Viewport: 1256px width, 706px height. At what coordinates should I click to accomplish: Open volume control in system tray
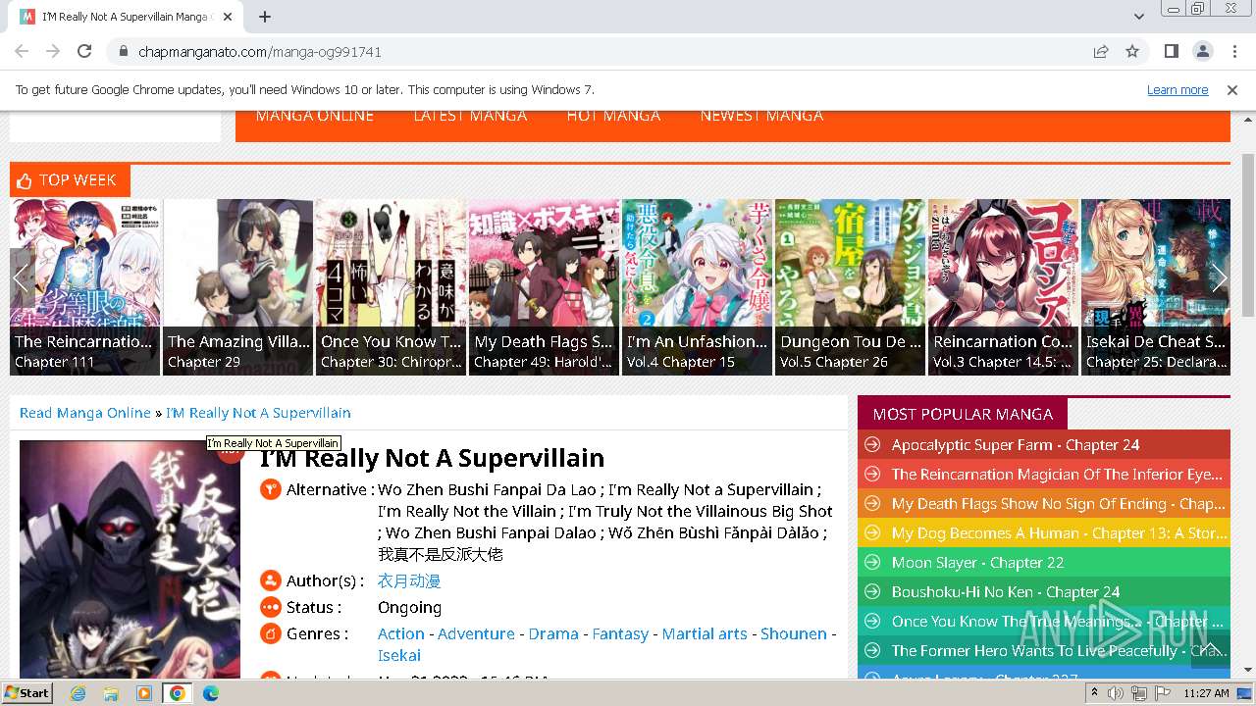coord(1116,693)
